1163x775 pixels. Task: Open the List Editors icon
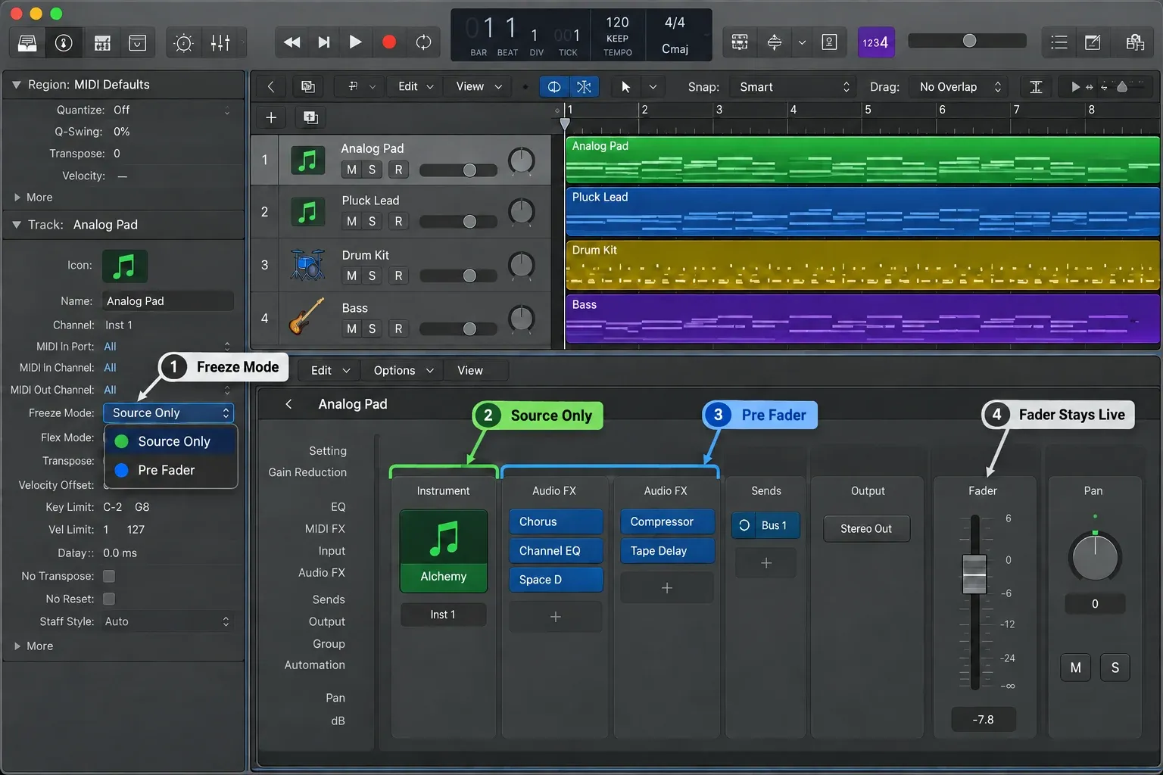(x=1059, y=42)
